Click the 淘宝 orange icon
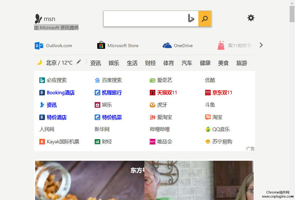The height and width of the screenshot is (200, 295). 208,117
